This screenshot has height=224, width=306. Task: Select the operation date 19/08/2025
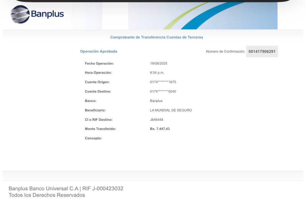click(158, 64)
